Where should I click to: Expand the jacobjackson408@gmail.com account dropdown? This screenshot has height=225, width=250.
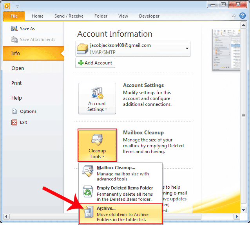coord(187,48)
